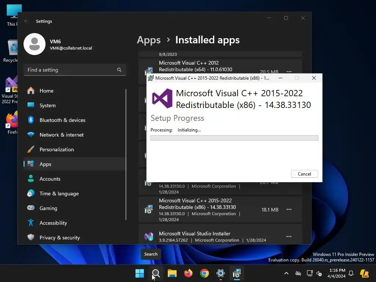
Task: Open taskbar Search
Action: tap(156, 273)
